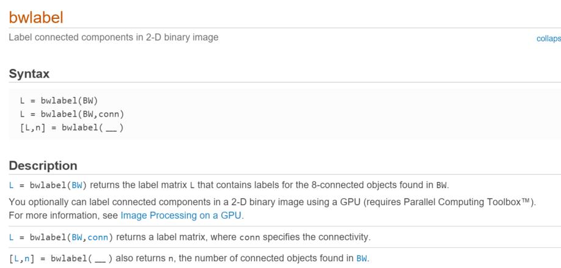Click the Parallel Computing Toolbox text
Screen dimensions: 561x268
pos(466,202)
